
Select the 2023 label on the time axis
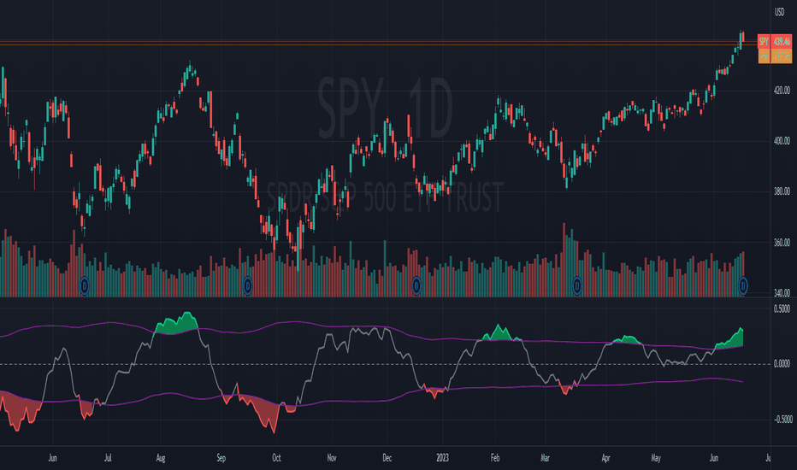point(443,458)
